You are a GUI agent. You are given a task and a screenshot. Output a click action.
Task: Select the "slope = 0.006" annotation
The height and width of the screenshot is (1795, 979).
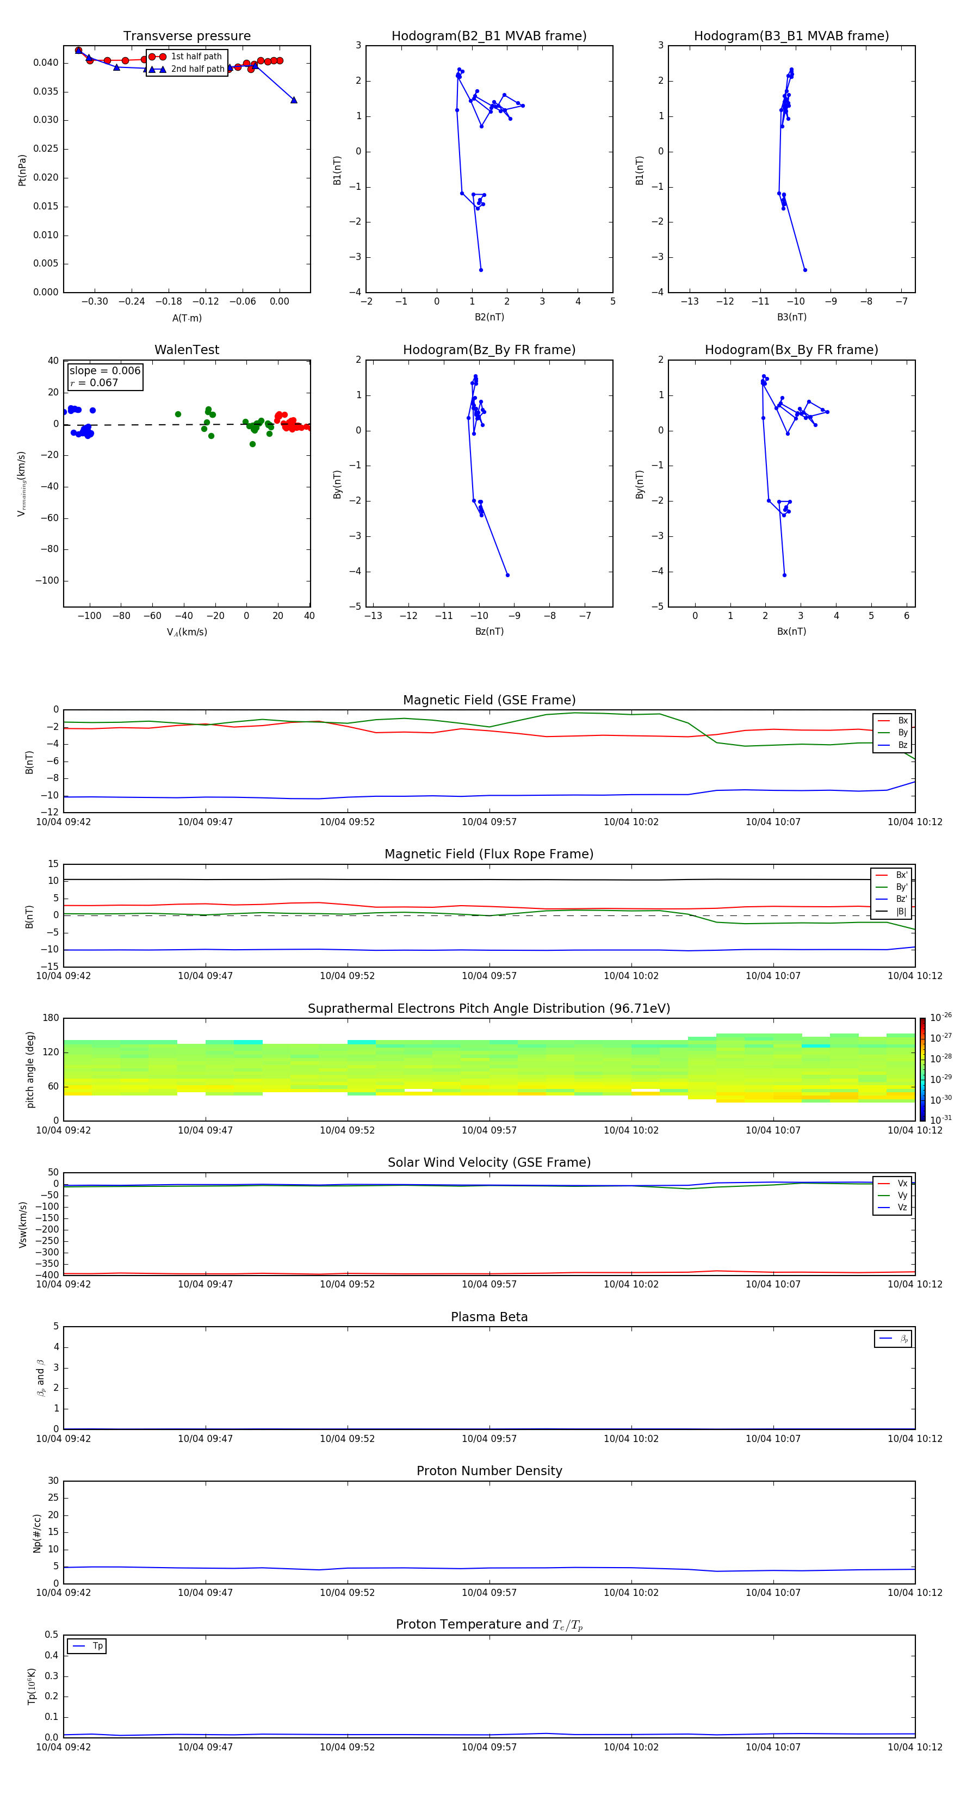coord(105,371)
